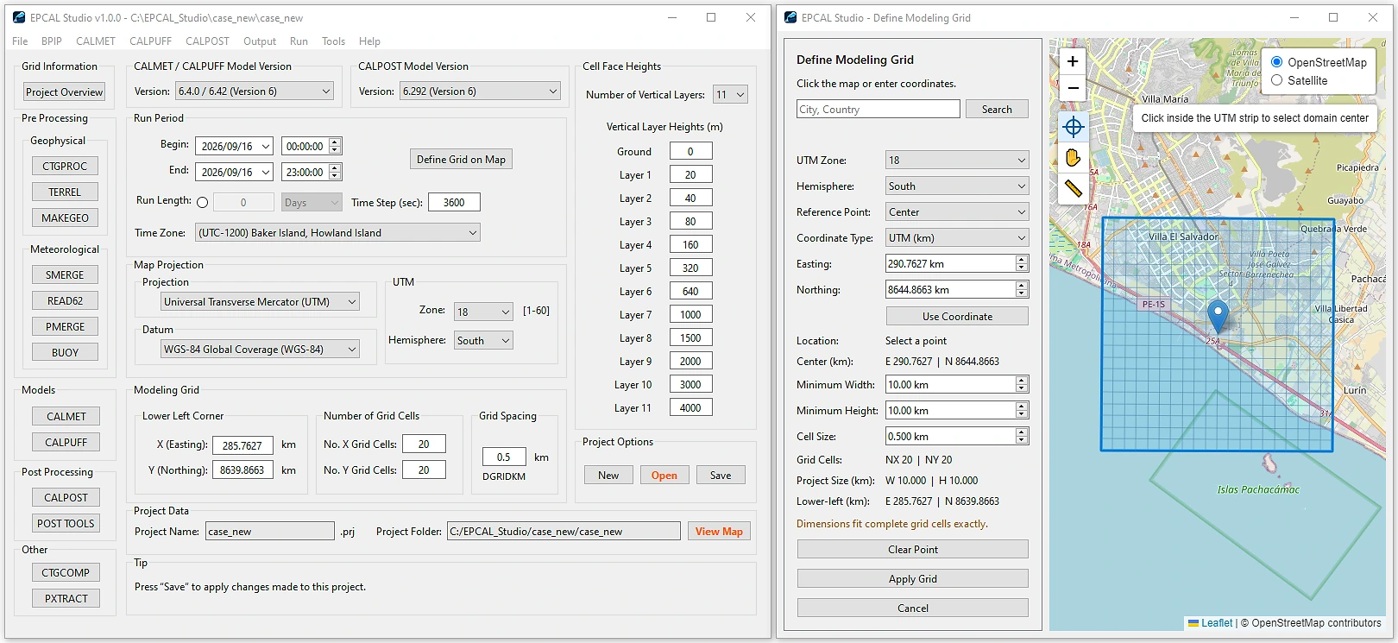Save the project options
The image size is (1398, 643).
721,476
